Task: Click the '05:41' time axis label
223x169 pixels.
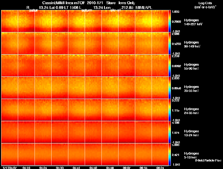Action: tap(76, 168)
